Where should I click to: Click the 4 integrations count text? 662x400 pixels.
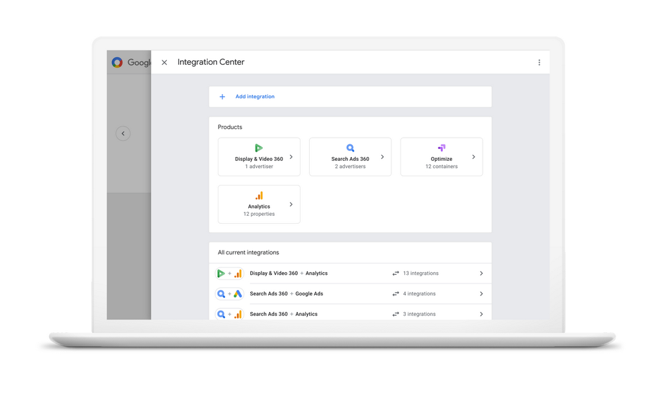click(419, 294)
